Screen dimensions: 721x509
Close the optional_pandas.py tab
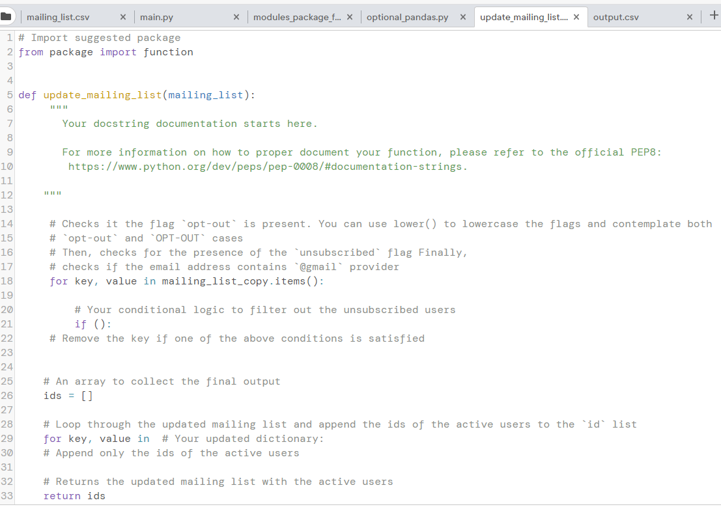click(463, 17)
